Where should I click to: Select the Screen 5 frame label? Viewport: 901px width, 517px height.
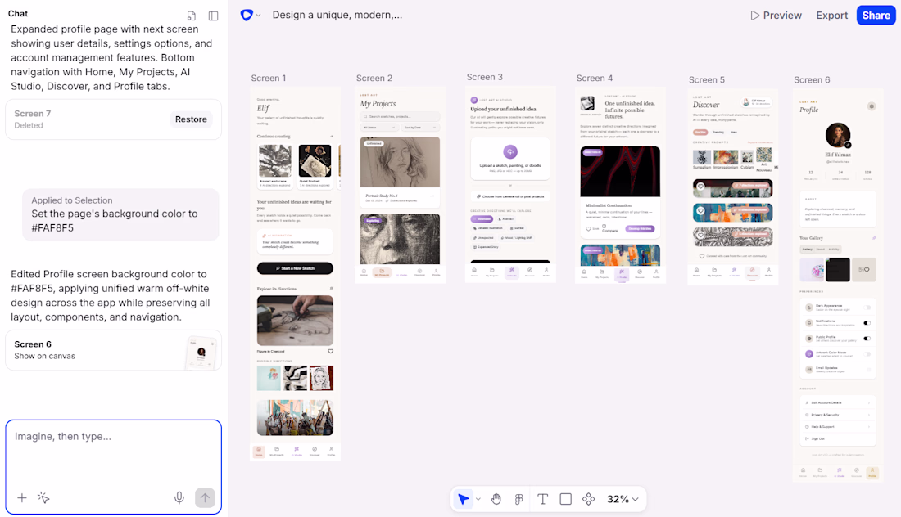click(707, 80)
